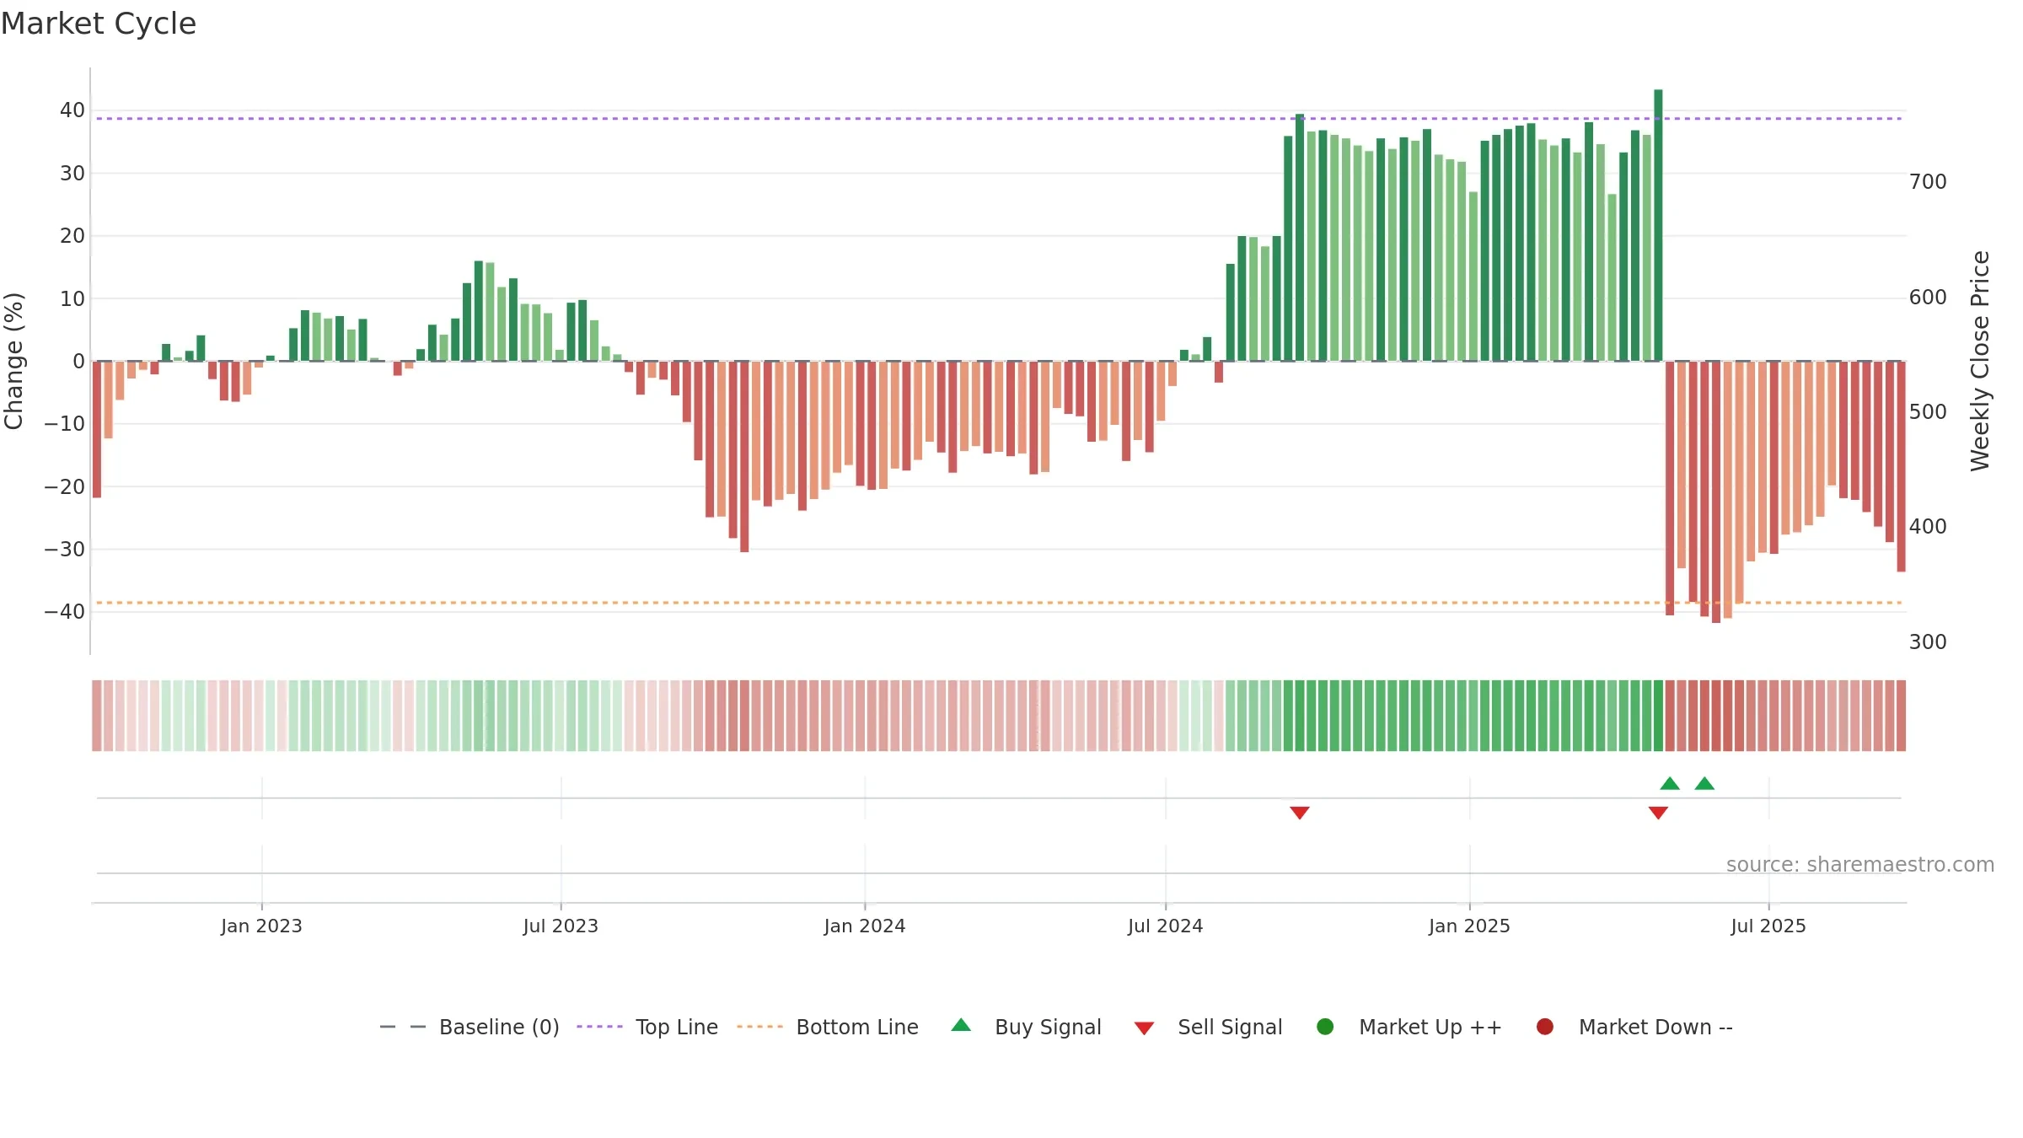Select the sell signal marker after Jul 2024
Image resolution: width=2023 pixels, height=1138 pixels.
tap(1300, 813)
